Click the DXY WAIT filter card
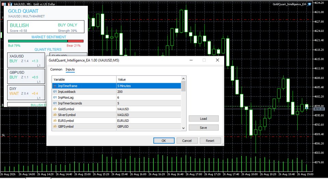 (26, 92)
